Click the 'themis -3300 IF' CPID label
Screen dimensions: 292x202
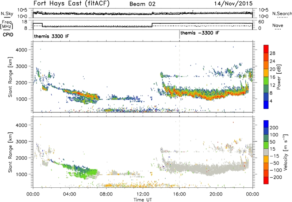click(200, 33)
